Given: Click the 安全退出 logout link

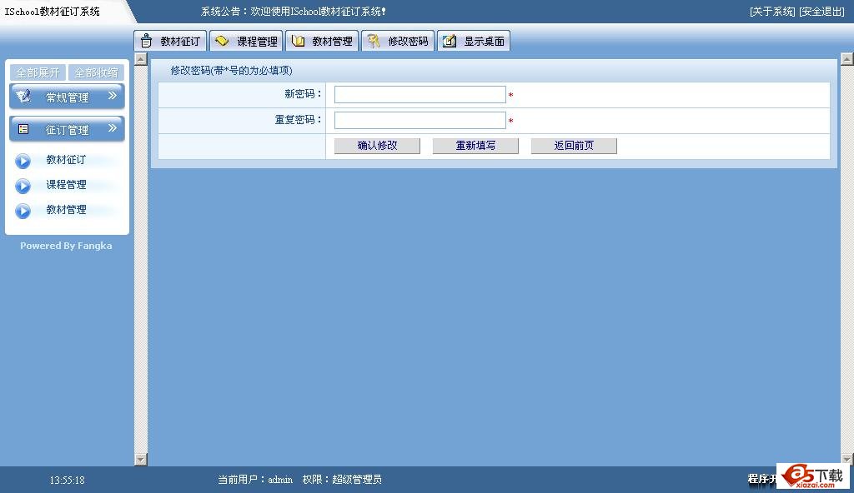Looking at the screenshot, I should click(x=821, y=12).
